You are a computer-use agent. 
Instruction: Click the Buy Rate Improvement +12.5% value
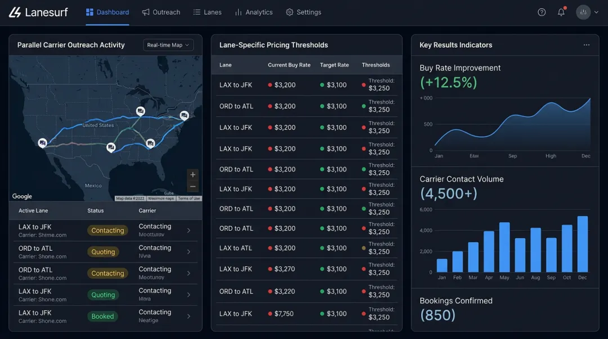point(448,83)
